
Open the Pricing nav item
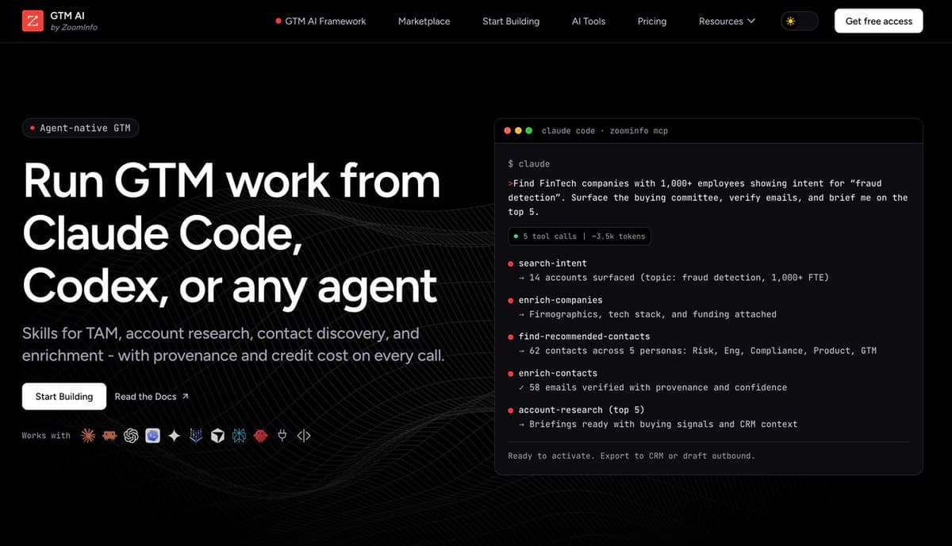(x=652, y=21)
